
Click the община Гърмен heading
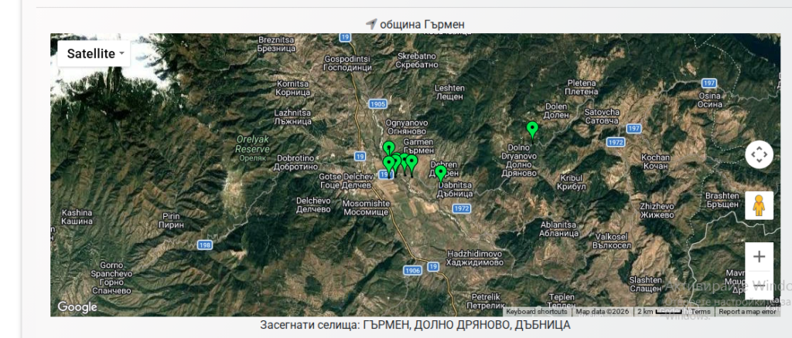tap(422, 24)
